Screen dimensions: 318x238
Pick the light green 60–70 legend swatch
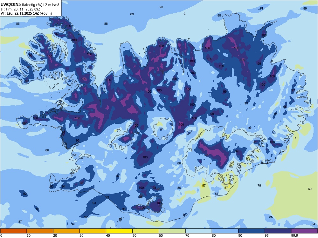tap(172, 231)
